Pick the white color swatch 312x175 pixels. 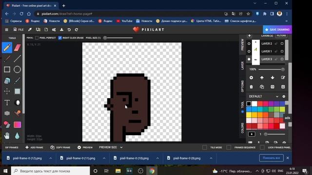pos(254,104)
